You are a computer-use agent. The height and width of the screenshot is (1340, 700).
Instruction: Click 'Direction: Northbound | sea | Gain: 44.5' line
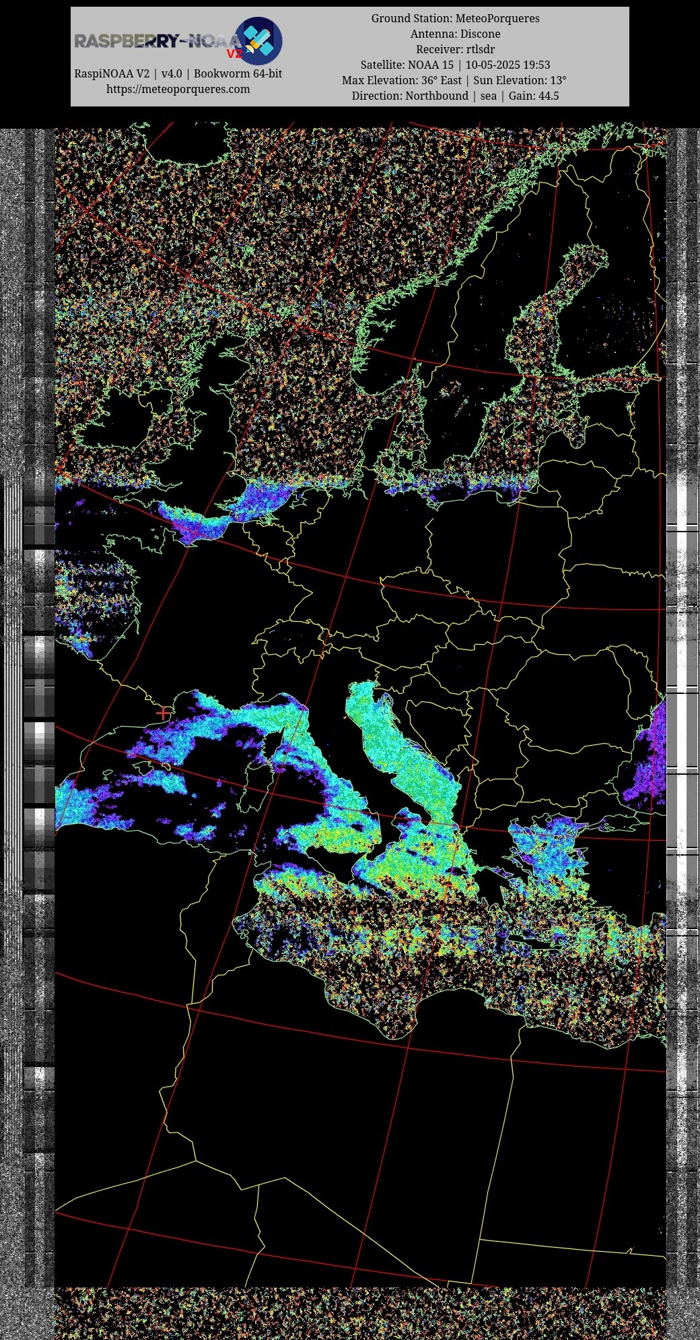coord(456,96)
